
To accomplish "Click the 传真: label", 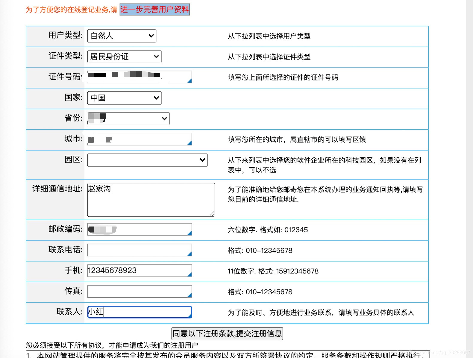I will 74,291.
